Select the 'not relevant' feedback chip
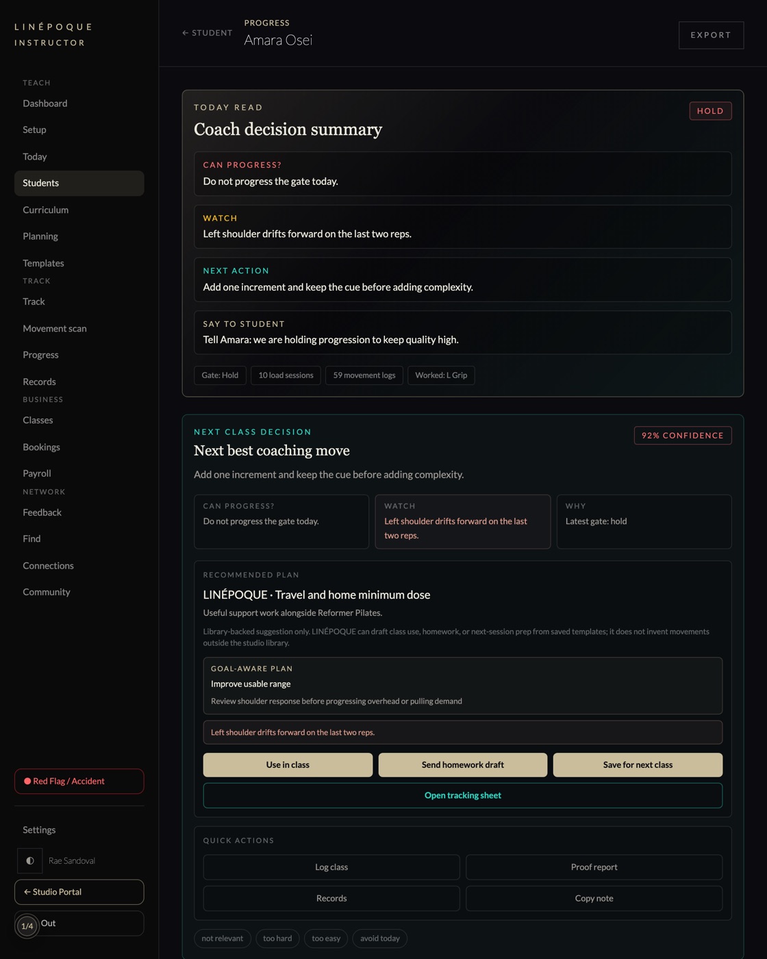Image resolution: width=767 pixels, height=959 pixels. point(223,938)
